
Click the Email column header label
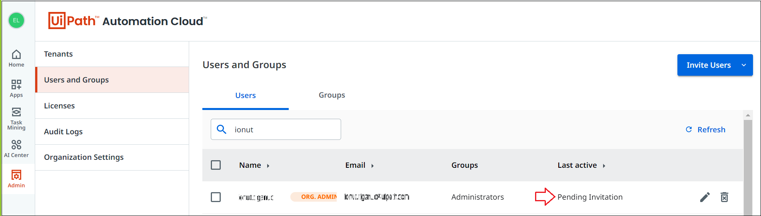pos(355,165)
